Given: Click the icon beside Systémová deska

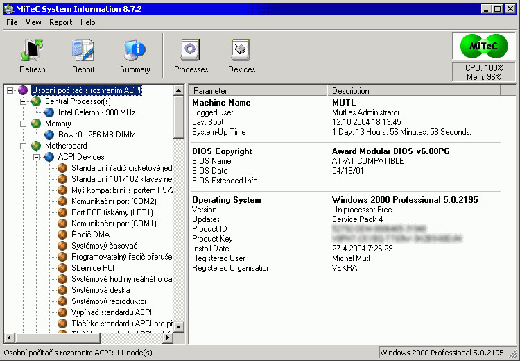Looking at the screenshot, I should (x=62, y=290).
